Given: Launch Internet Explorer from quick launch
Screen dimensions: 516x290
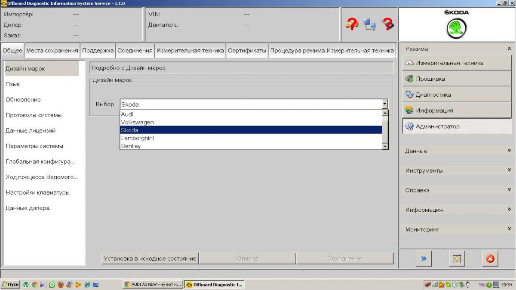Looking at the screenshot, I should [87, 284].
